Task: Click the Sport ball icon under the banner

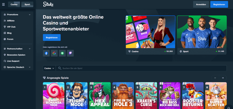Action: 181,51
